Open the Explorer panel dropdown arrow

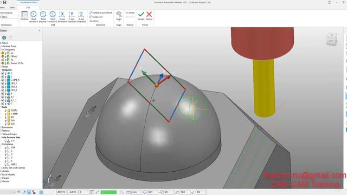tap(40, 30)
